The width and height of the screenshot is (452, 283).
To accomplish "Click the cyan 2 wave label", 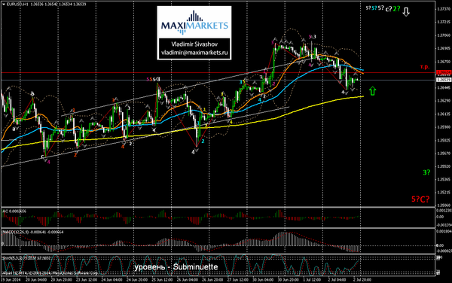I will [x=203, y=141].
